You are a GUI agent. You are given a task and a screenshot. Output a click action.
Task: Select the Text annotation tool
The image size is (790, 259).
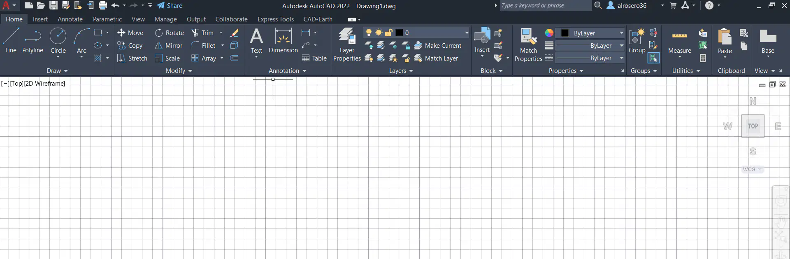click(x=256, y=41)
